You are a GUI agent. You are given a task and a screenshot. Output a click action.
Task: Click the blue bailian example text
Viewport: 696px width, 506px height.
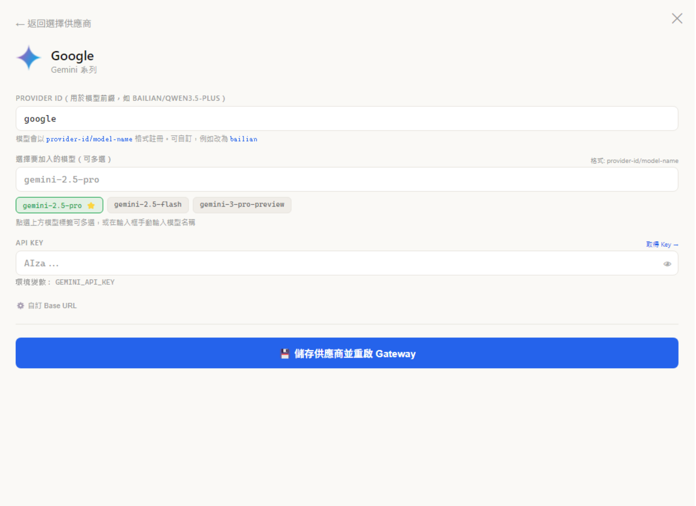(243, 139)
